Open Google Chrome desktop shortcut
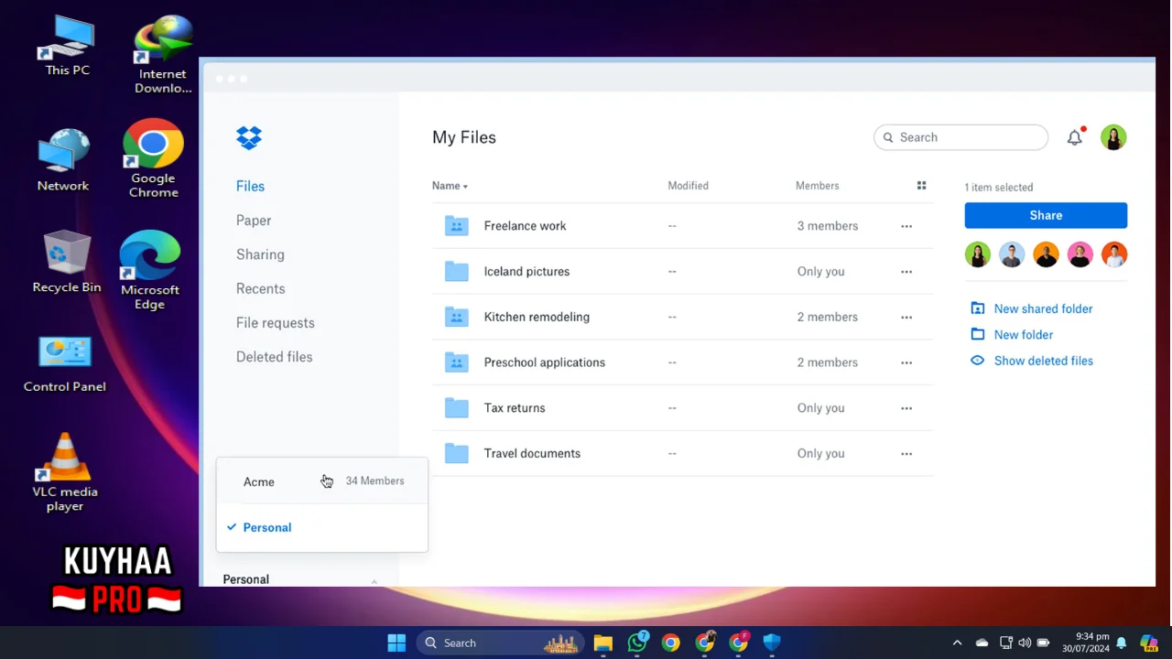Viewport: 1172px width, 659px height. [153, 158]
